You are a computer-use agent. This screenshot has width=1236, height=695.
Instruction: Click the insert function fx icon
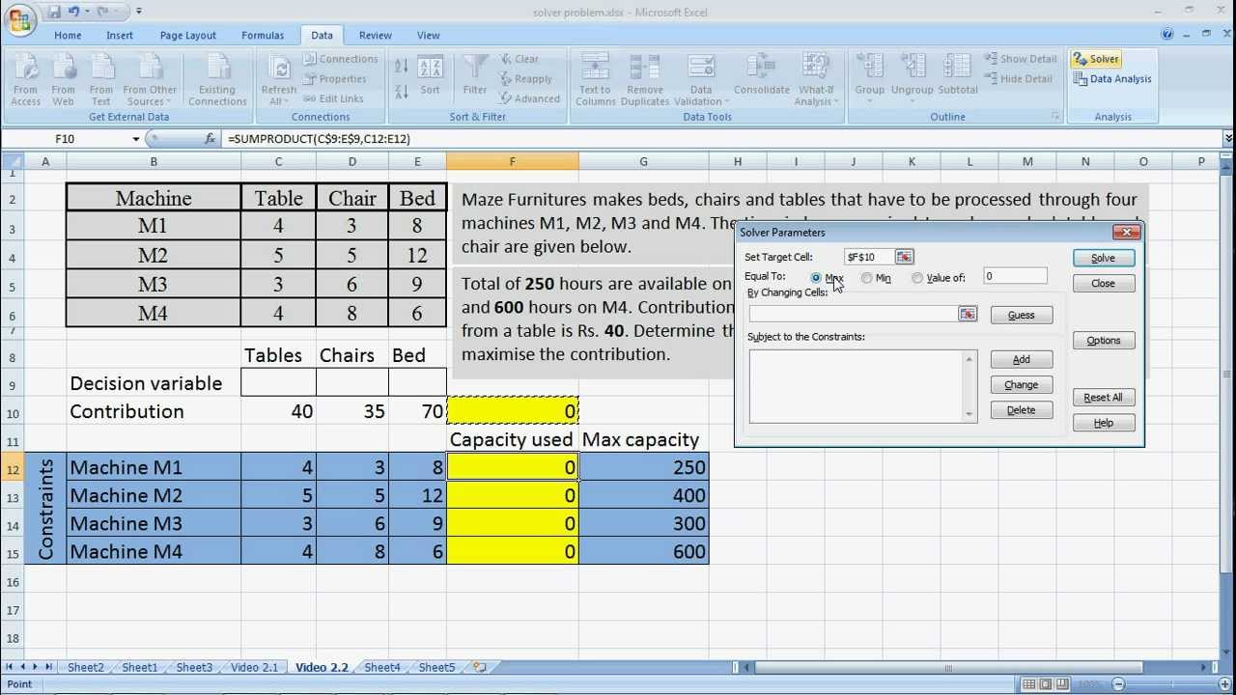(210, 139)
